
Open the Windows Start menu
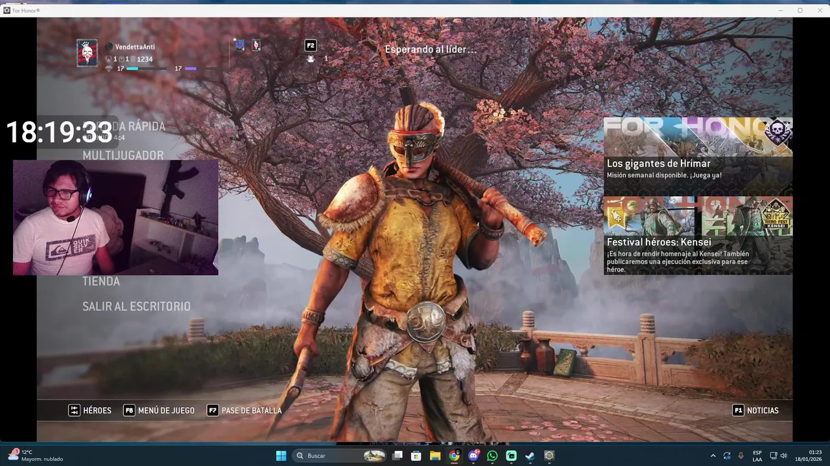coord(281,456)
